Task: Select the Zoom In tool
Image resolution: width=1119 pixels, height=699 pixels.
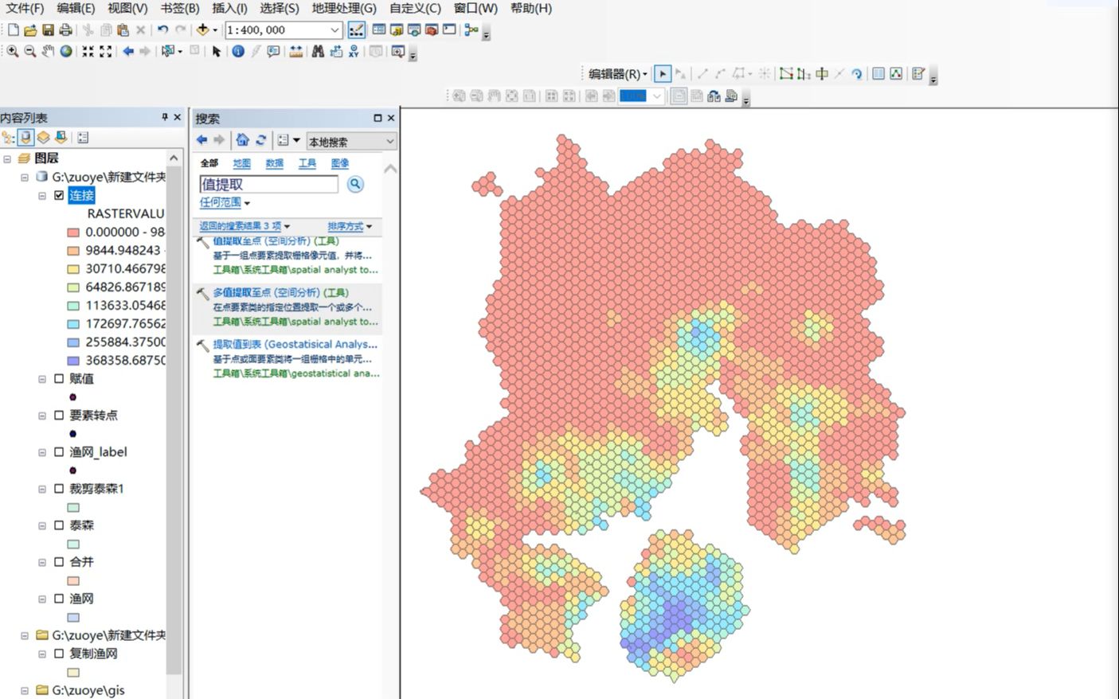Action: [12, 51]
